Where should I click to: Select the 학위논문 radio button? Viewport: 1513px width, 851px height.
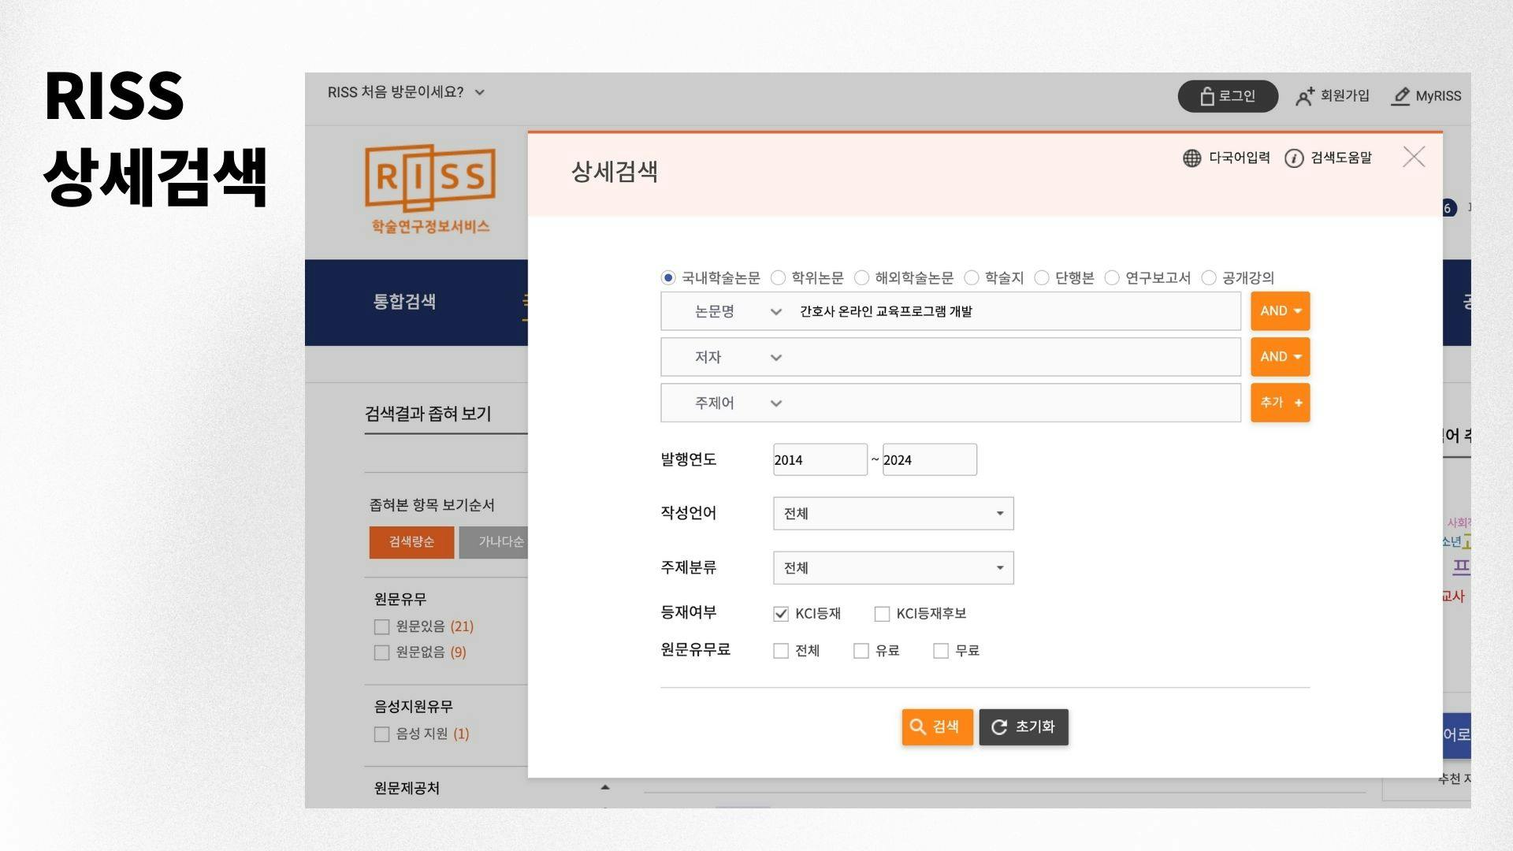click(x=778, y=277)
